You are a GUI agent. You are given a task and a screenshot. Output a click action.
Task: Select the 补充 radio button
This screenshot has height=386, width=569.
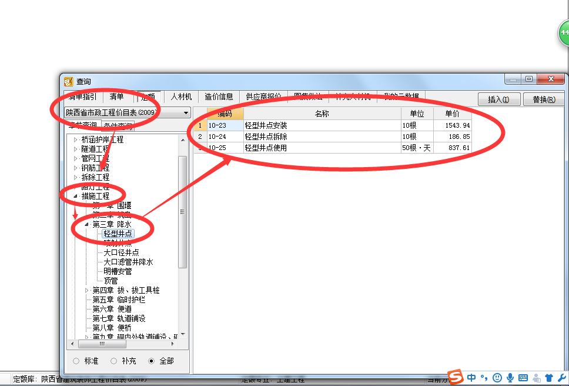114,361
